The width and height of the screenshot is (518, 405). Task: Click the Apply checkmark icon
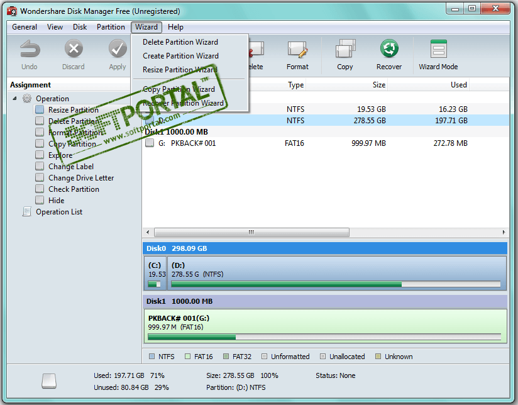(x=118, y=49)
